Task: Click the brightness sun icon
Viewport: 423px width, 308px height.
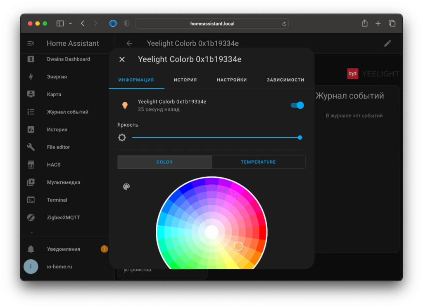Action: pos(122,138)
